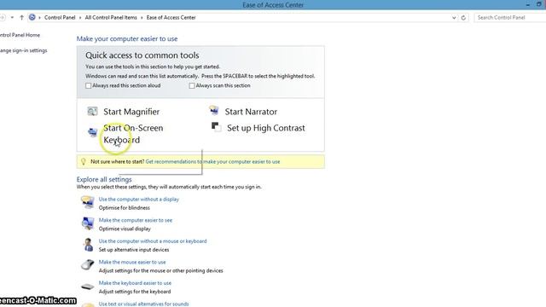The width and height of the screenshot is (546, 307).
Task: Expand the chevron after All Control Panel Items
Action: point(142,17)
